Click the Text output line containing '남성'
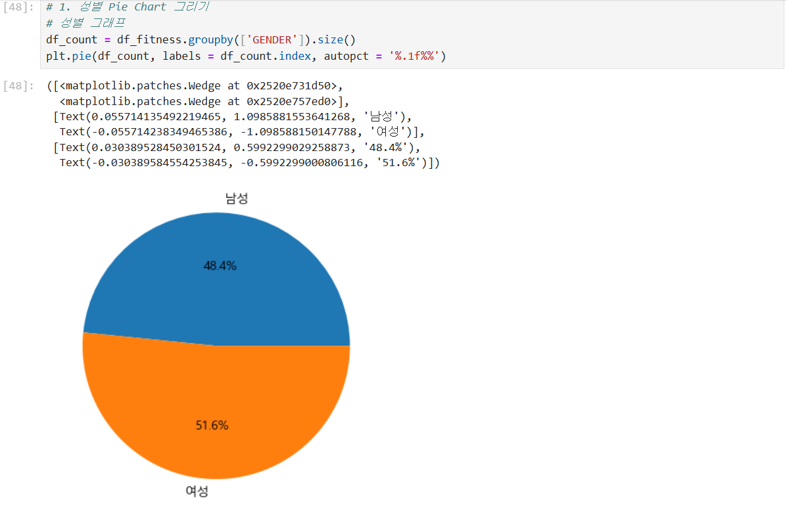The image size is (787, 509). 232,117
